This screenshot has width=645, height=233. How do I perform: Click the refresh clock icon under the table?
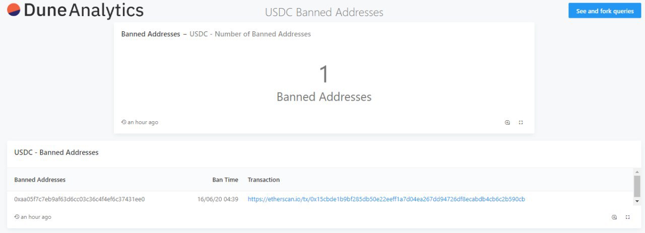pyautogui.click(x=17, y=217)
